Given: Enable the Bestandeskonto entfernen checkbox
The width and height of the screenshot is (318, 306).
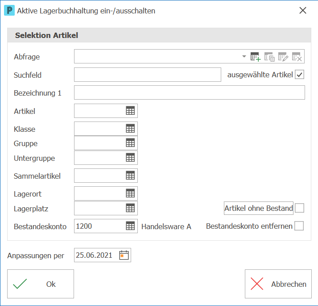Looking at the screenshot, I should click(299, 226).
